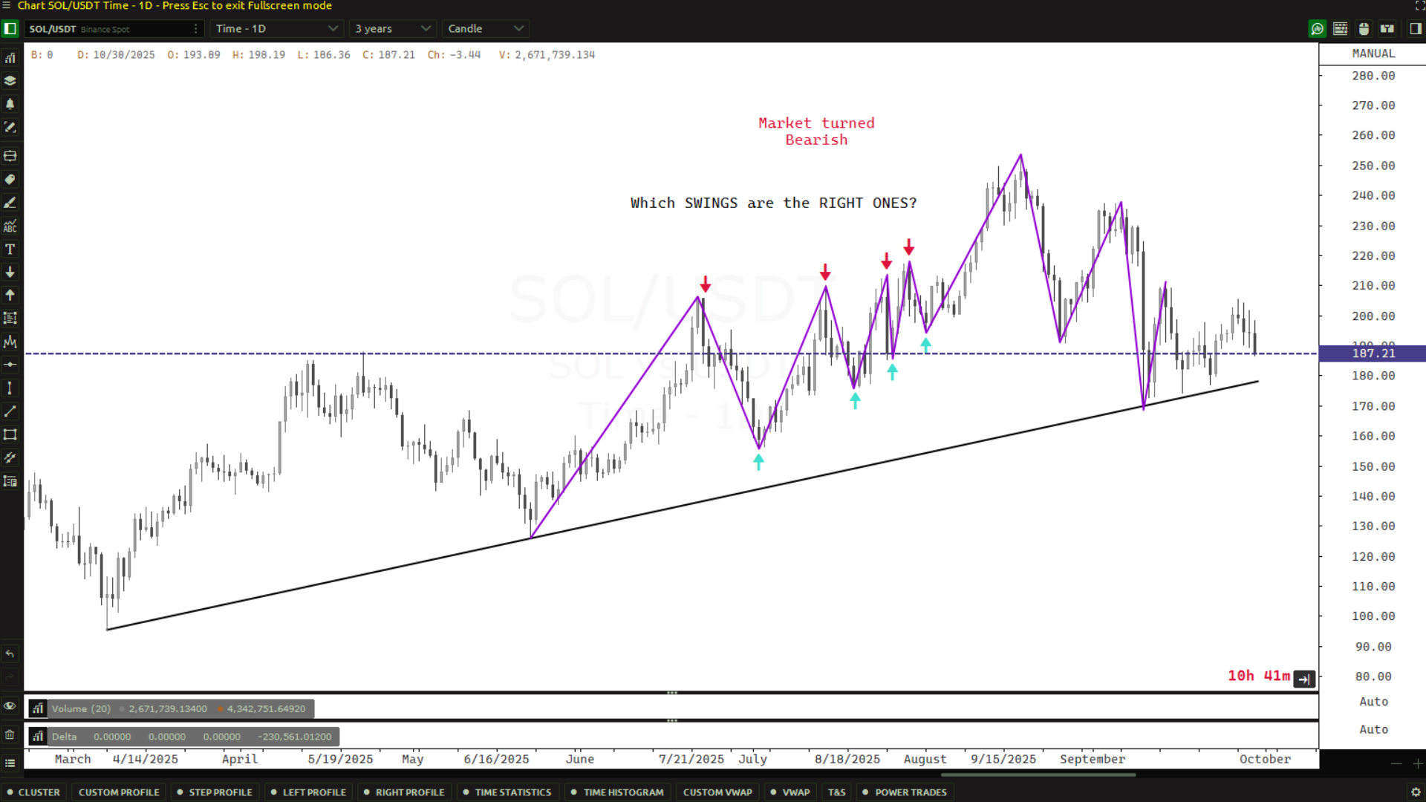Screen dimensions: 1426x802
Task: Open the alerts bell tool
Action: point(10,104)
